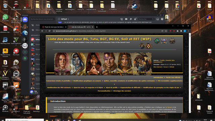The height and width of the screenshot is (121, 215).
Task: Open 'Amélioration des PNJ existants' link
Action: click(59, 87)
